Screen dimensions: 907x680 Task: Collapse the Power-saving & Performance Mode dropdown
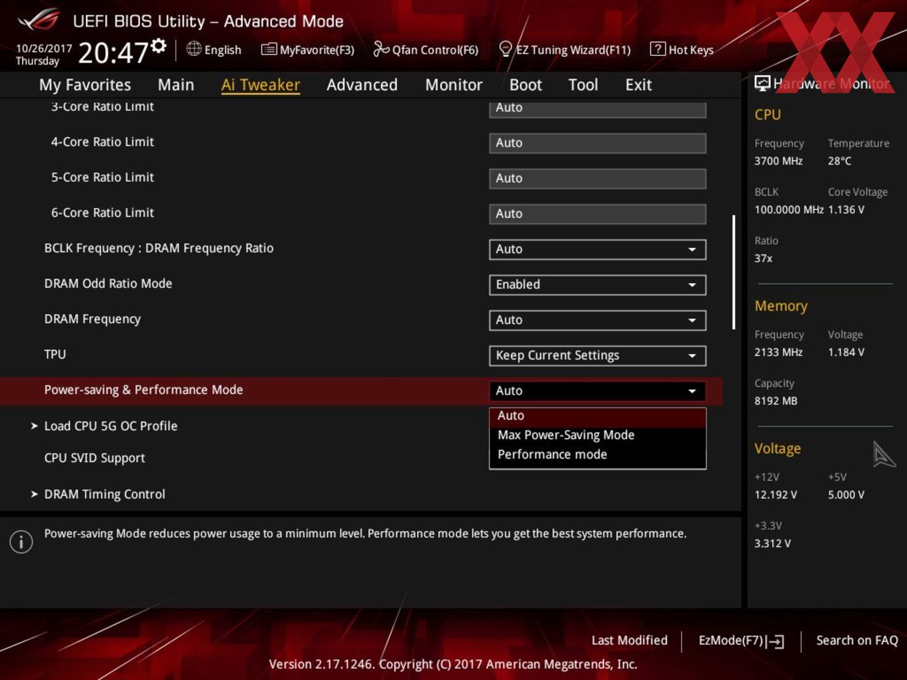coord(598,391)
